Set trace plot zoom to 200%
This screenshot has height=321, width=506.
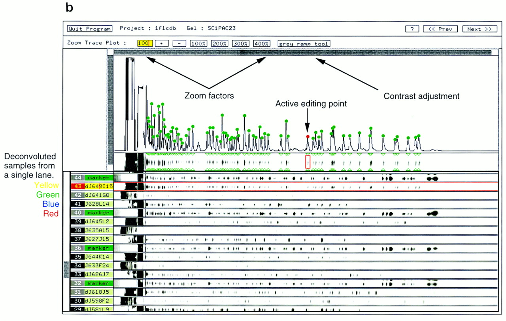click(219, 43)
